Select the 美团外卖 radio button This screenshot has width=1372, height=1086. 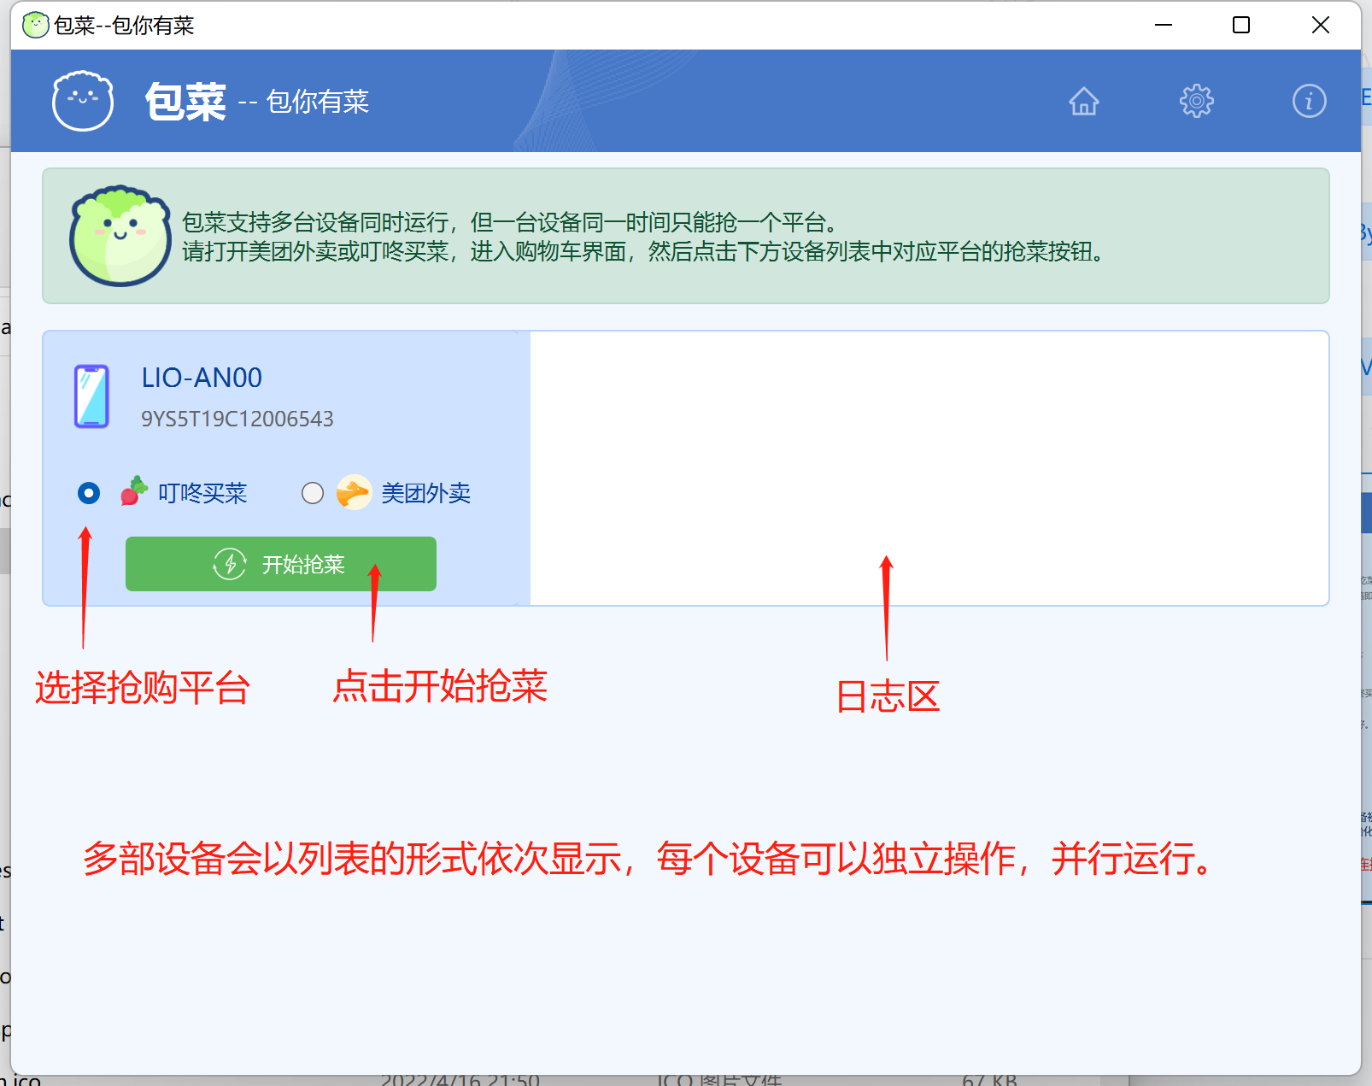click(313, 493)
